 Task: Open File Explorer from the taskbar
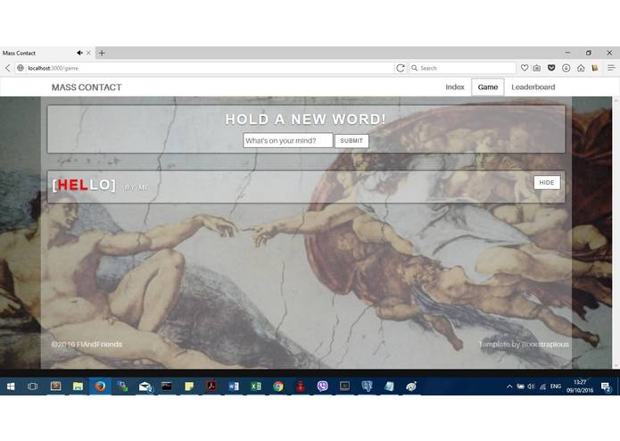pyautogui.click(x=78, y=386)
